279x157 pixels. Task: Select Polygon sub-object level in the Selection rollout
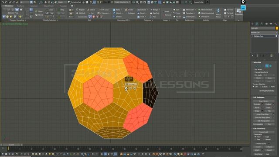tap(267, 66)
